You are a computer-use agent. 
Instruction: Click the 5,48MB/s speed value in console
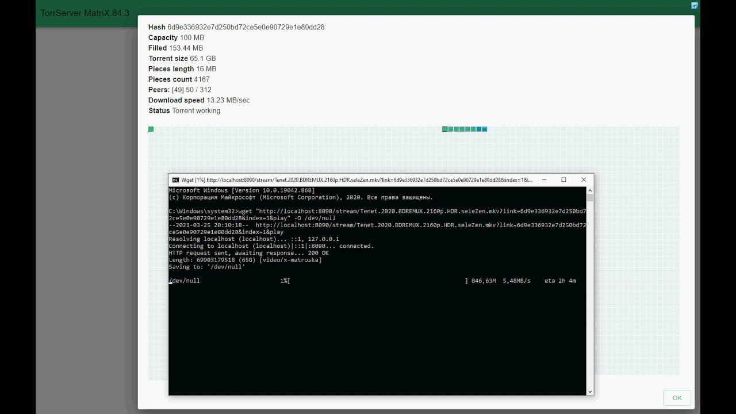tap(516, 281)
